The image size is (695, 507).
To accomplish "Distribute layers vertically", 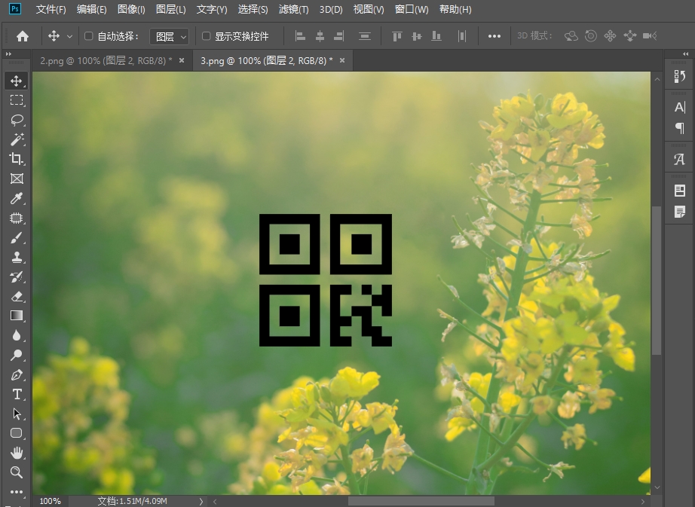I will coord(364,36).
